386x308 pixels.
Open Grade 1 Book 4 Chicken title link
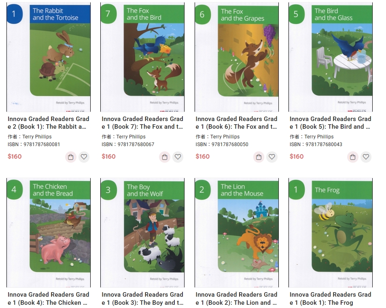tap(48, 298)
